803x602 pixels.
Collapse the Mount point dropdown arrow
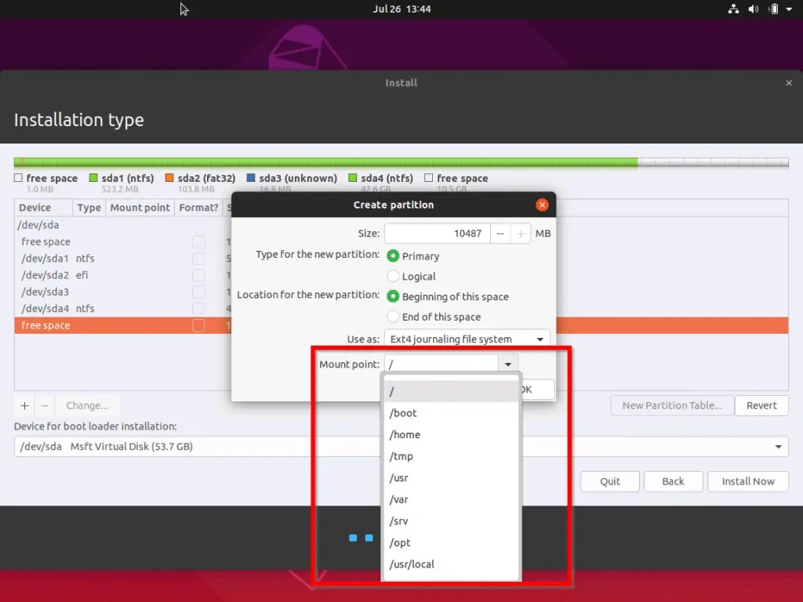(x=508, y=364)
